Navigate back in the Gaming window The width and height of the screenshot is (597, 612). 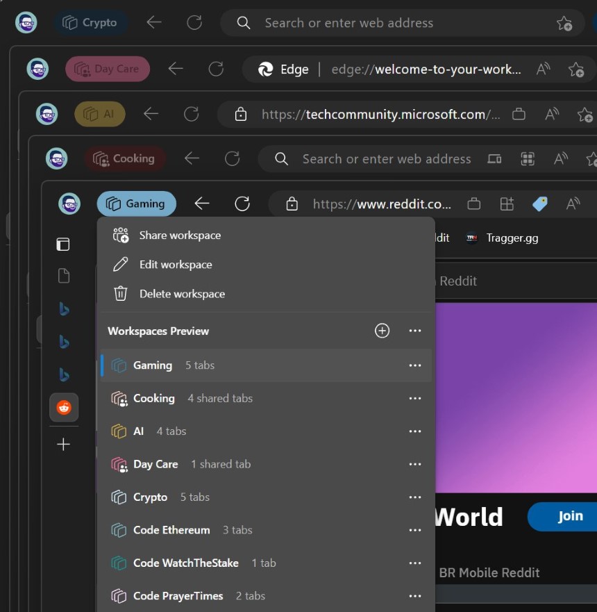tap(201, 204)
